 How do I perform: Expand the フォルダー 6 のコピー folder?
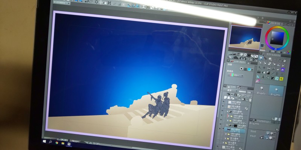(x=228, y=120)
